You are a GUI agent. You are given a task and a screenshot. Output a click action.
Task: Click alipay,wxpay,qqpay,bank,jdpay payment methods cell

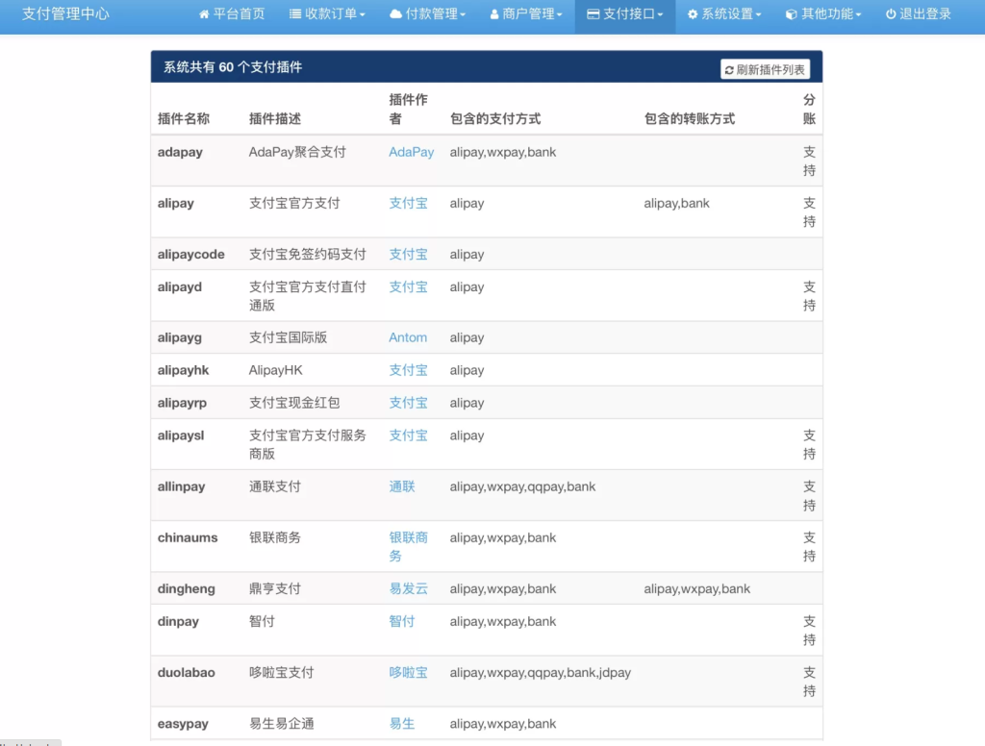541,673
